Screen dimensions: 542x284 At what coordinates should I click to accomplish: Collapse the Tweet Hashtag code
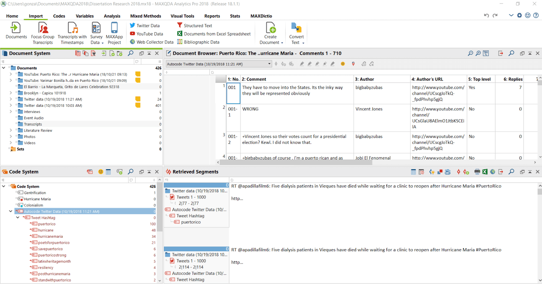tap(18, 218)
